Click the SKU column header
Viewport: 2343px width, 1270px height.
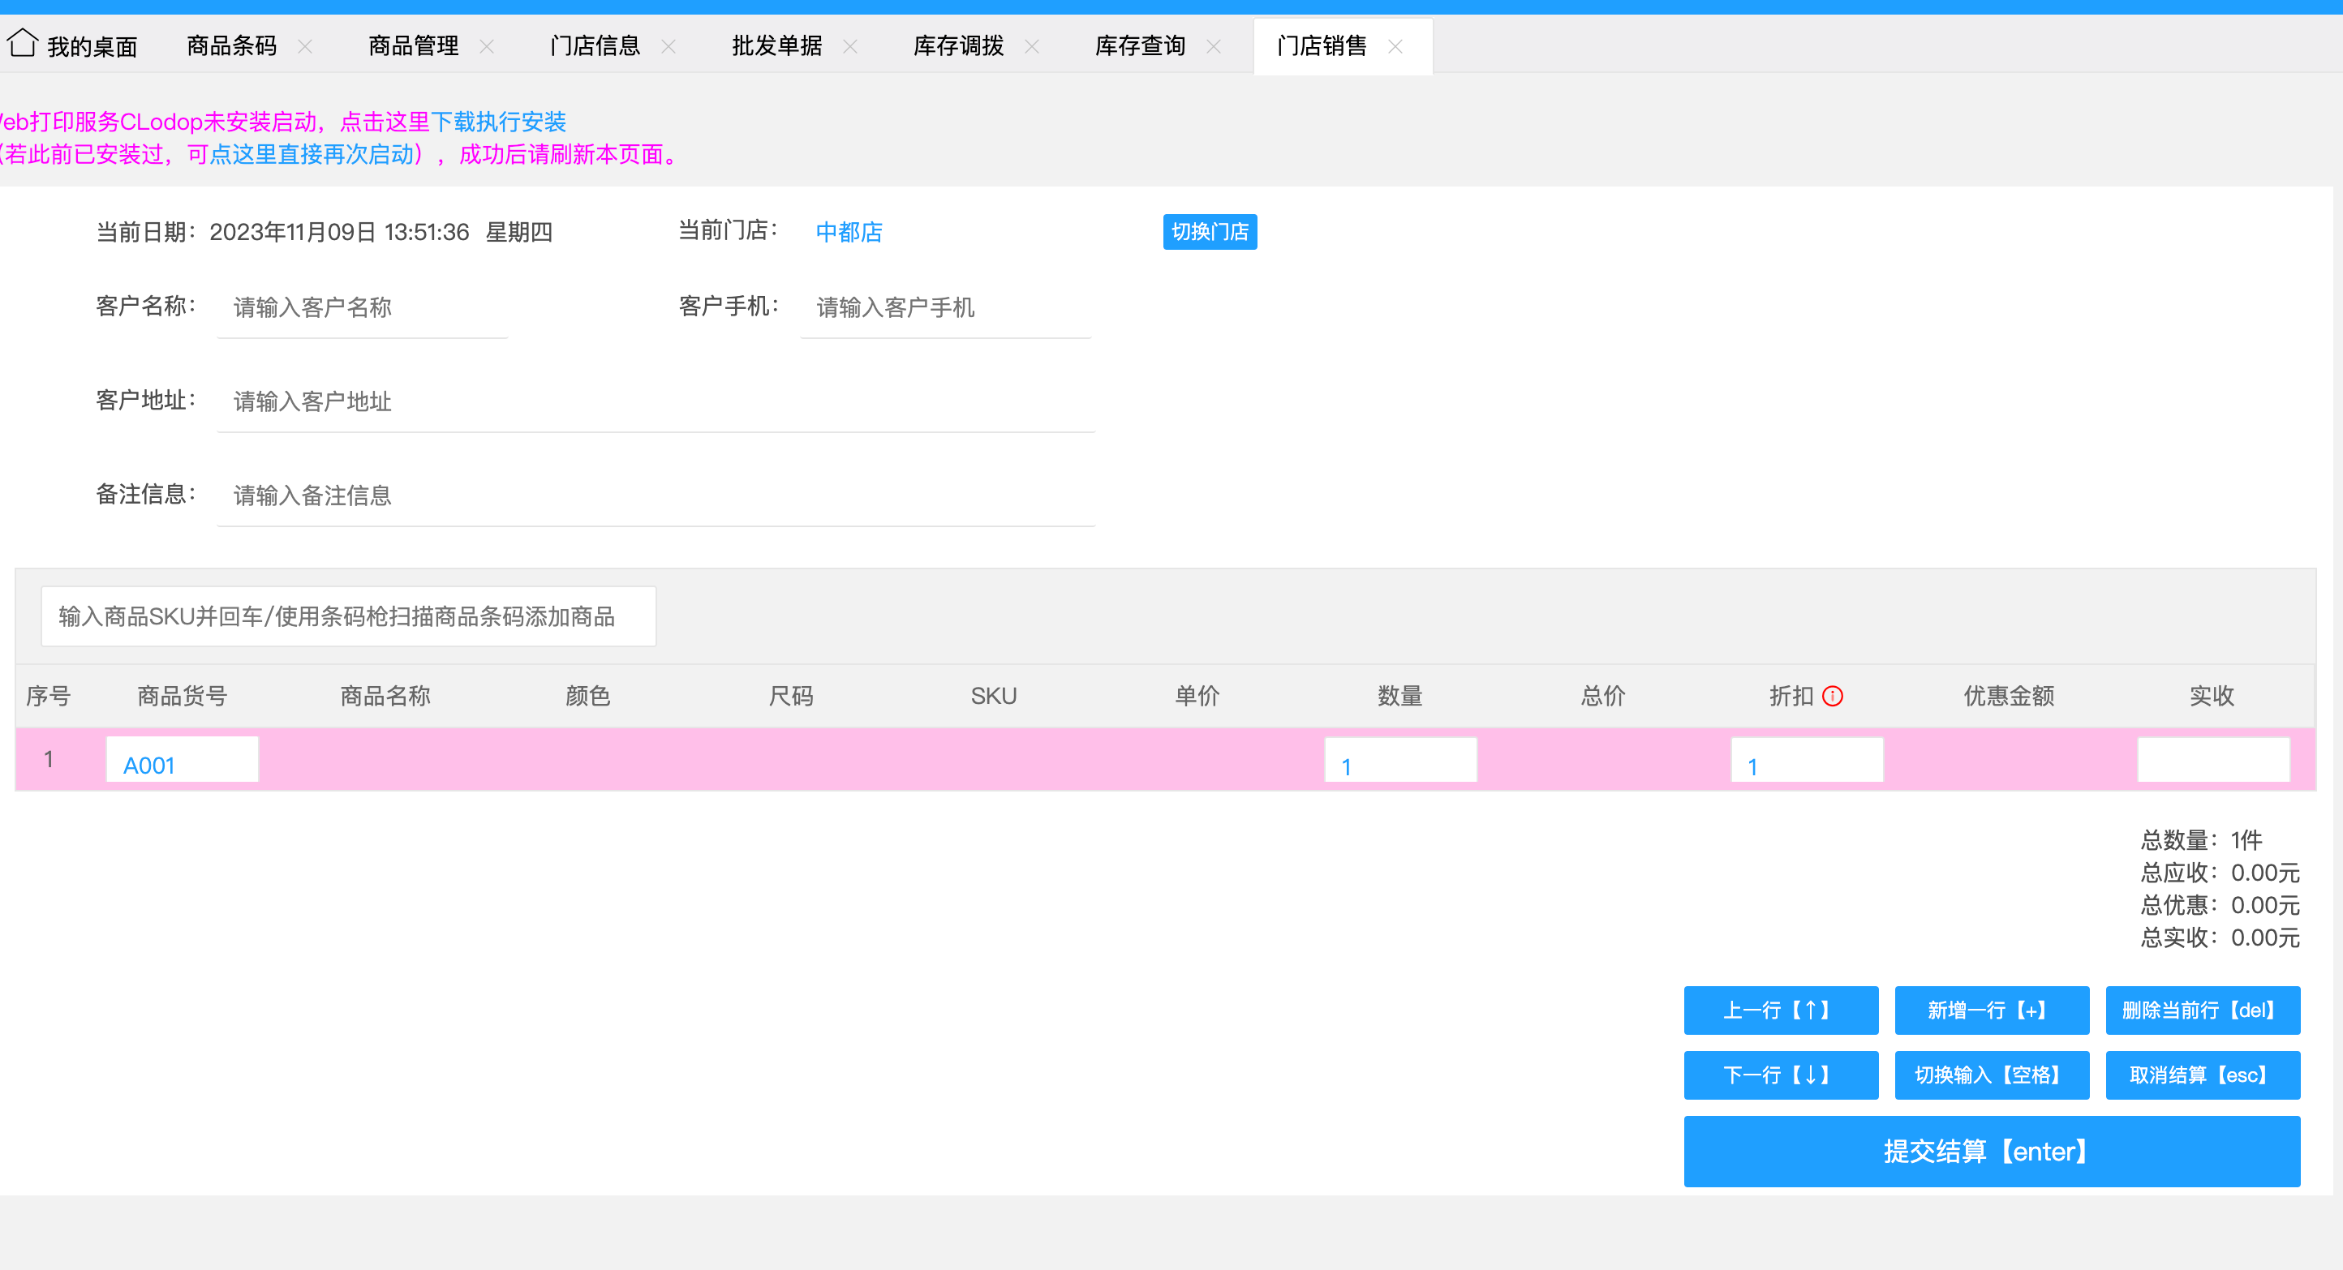(994, 697)
